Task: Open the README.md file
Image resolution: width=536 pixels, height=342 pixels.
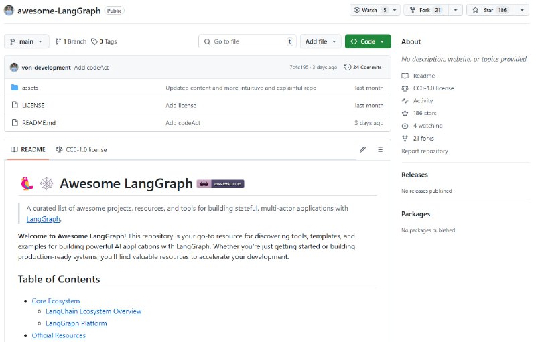Action: [x=39, y=123]
